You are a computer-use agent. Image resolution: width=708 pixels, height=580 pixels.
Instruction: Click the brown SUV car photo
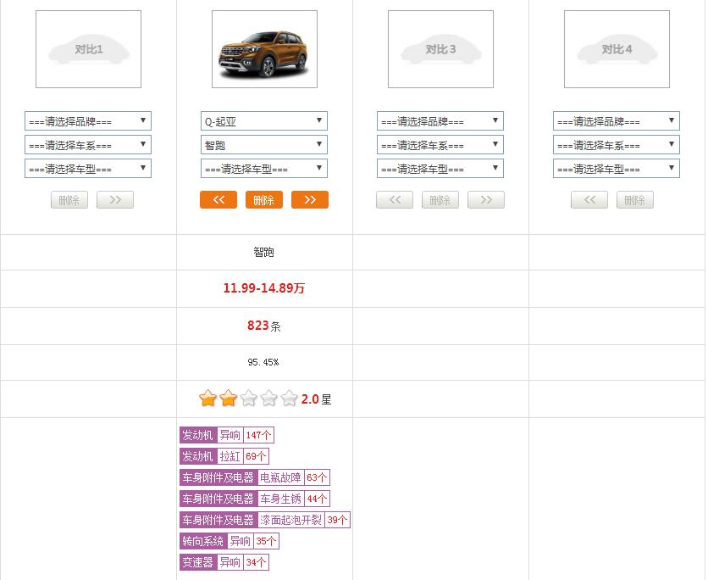click(x=264, y=49)
